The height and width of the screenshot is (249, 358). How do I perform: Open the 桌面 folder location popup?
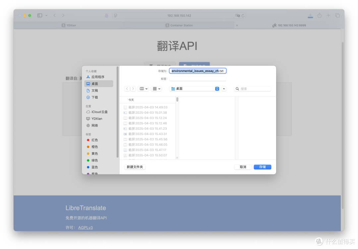click(195, 89)
